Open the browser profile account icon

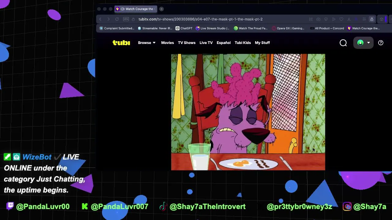click(372, 19)
